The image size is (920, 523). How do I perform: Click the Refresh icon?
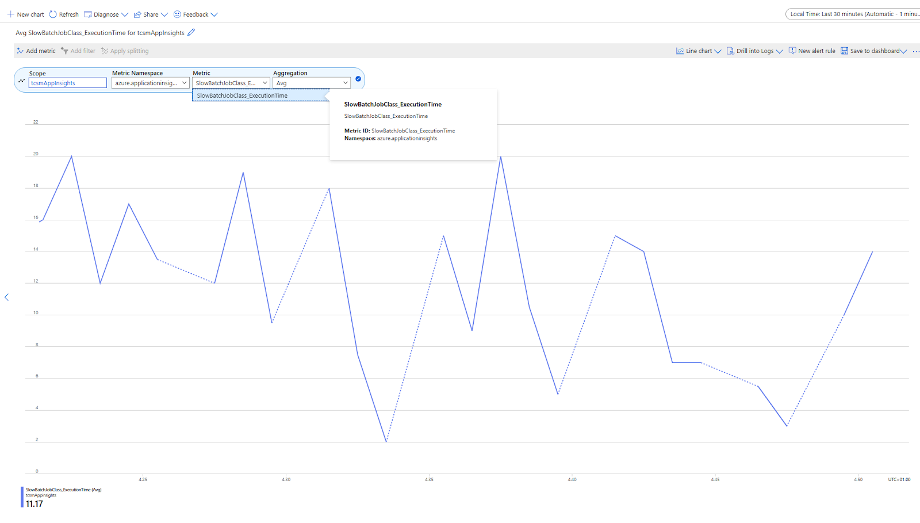coord(53,14)
